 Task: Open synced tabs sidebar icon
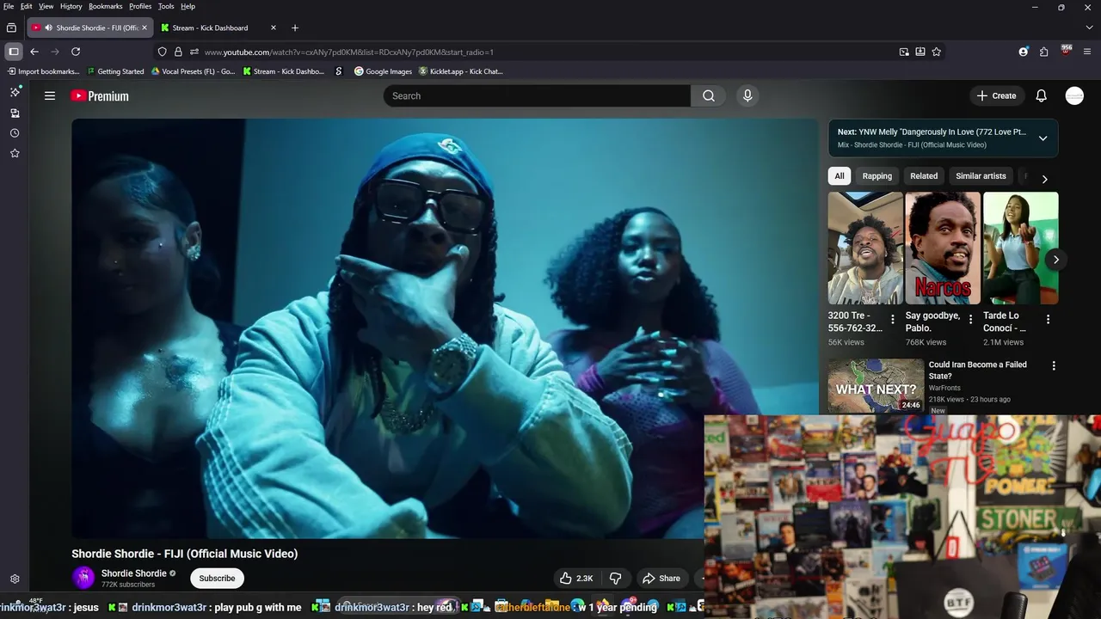point(15,113)
